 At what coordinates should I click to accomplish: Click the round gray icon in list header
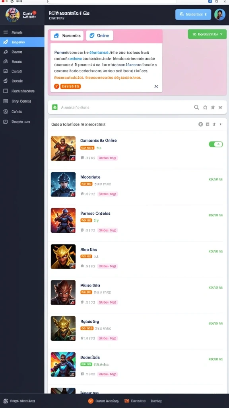[200, 124]
